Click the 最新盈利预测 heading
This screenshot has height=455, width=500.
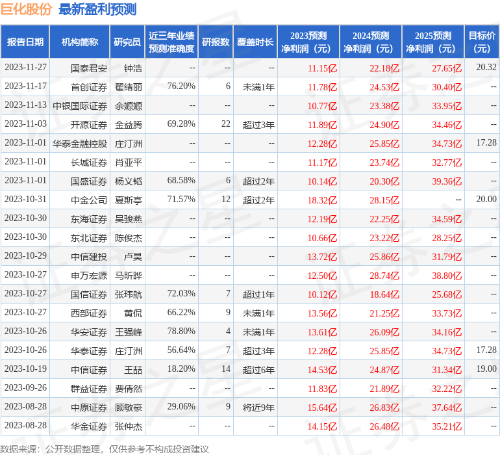click(x=97, y=9)
